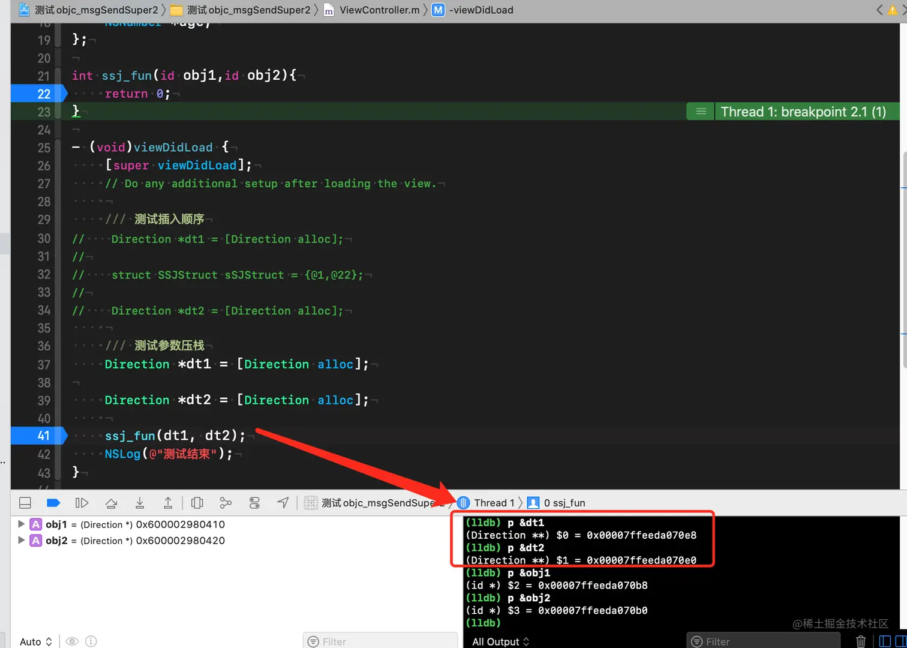907x648 pixels.
Task: Continue program execution
Action: point(82,503)
